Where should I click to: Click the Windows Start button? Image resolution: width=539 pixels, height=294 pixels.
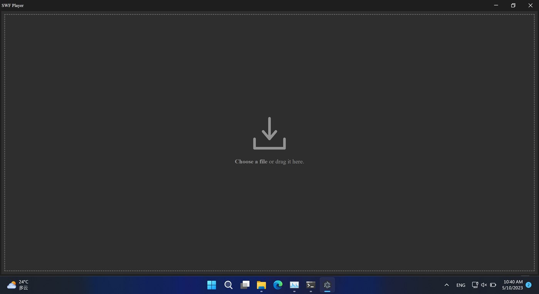tap(212, 285)
